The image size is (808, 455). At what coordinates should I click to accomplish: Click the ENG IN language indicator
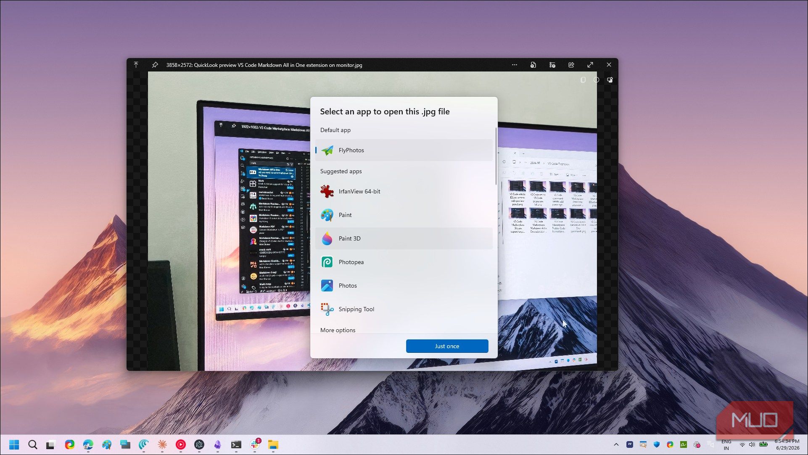[x=726, y=445]
